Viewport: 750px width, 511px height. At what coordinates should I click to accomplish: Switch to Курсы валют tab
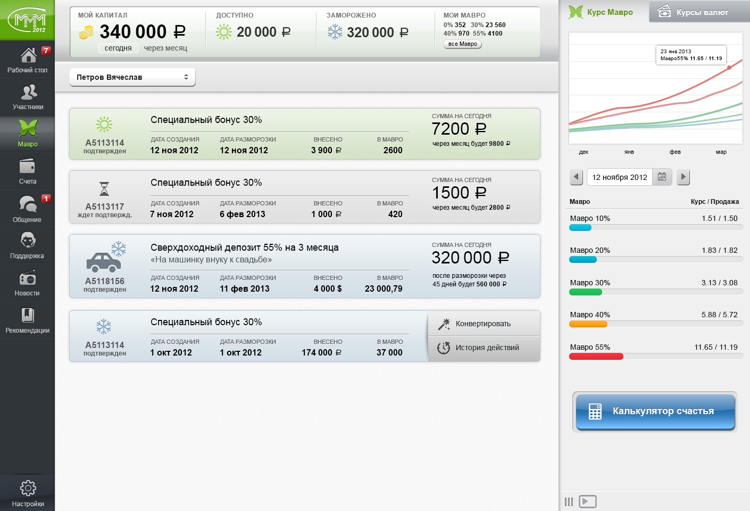coord(699,12)
